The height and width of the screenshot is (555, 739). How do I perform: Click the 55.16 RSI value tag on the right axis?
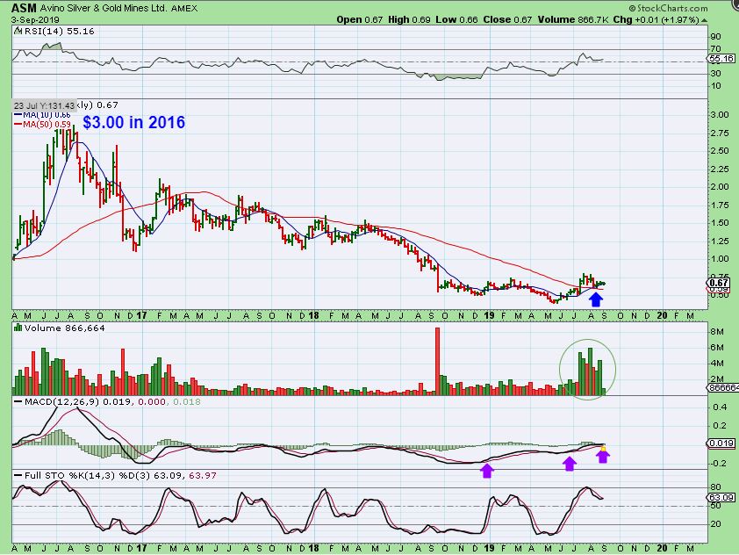(x=721, y=59)
